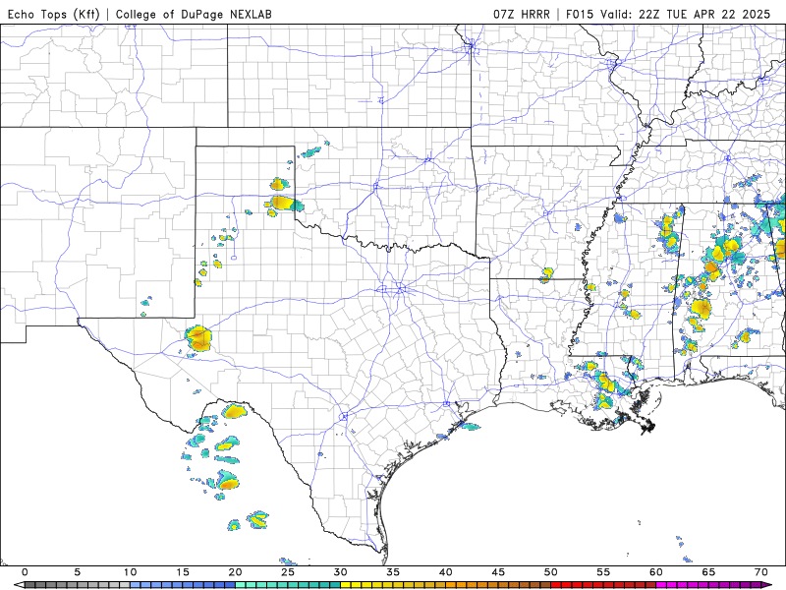
Task: Click the 20 label on the color scale
Action: coord(235,572)
